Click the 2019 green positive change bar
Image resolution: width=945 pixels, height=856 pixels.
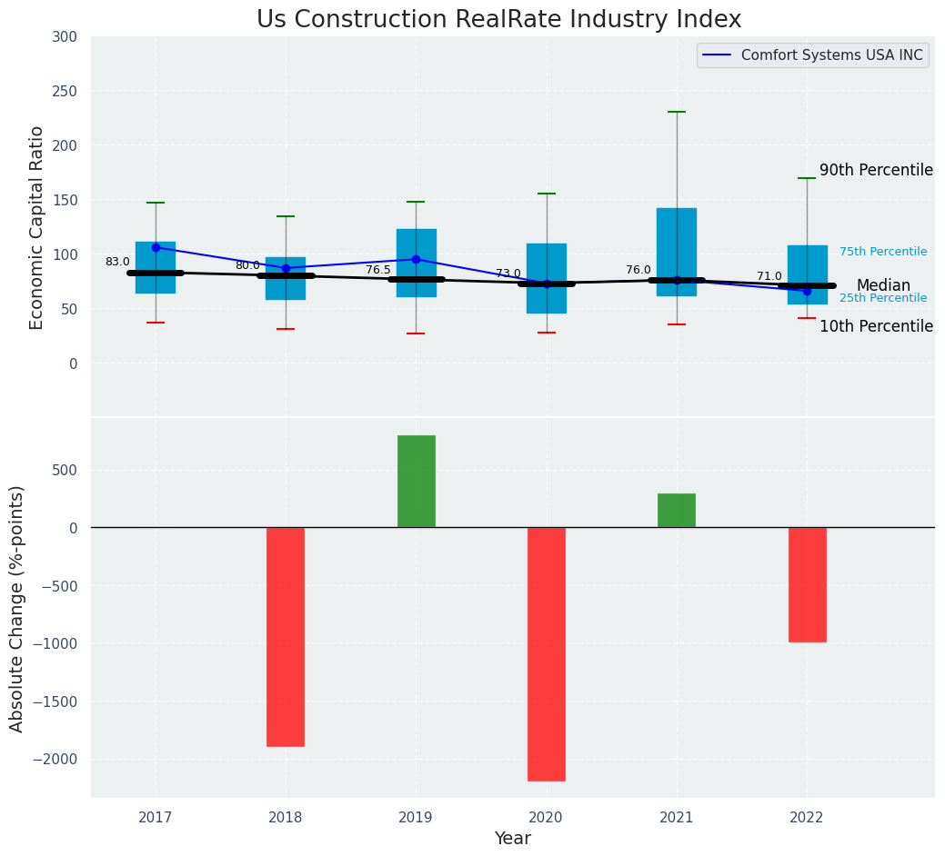[x=417, y=482]
